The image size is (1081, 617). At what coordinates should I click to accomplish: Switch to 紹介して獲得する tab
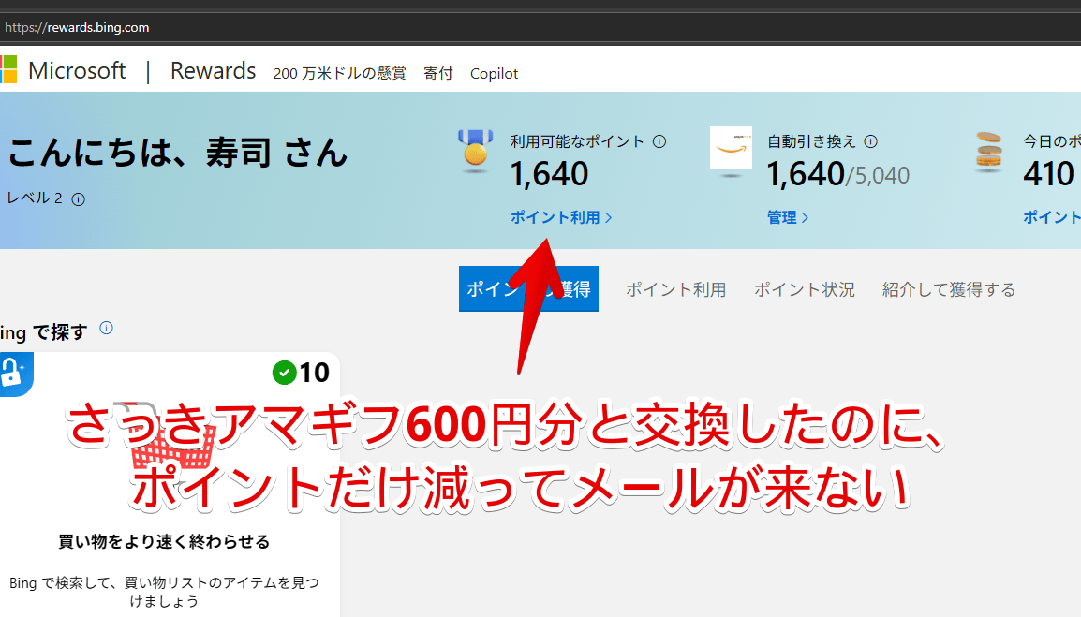pos(949,289)
